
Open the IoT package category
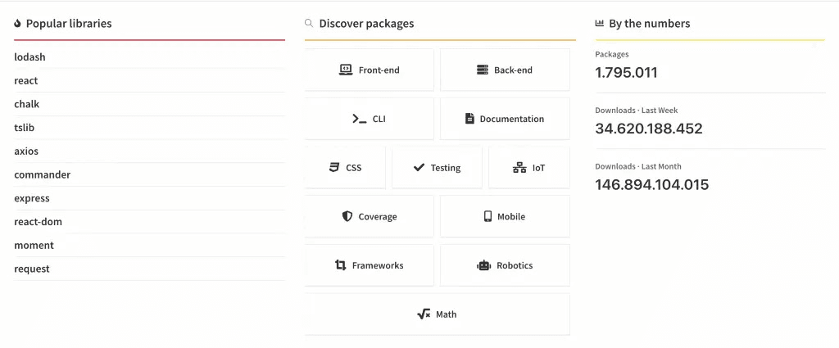tap(529, 168)
